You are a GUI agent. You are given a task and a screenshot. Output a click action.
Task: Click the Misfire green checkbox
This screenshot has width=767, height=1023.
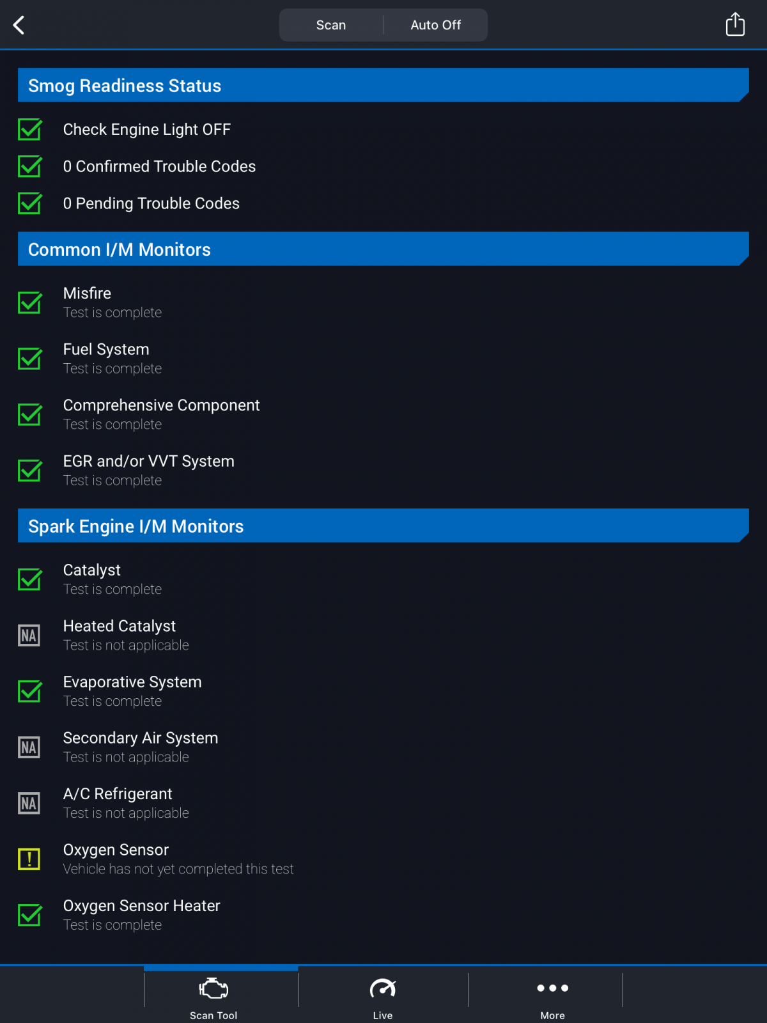point(30,302)
